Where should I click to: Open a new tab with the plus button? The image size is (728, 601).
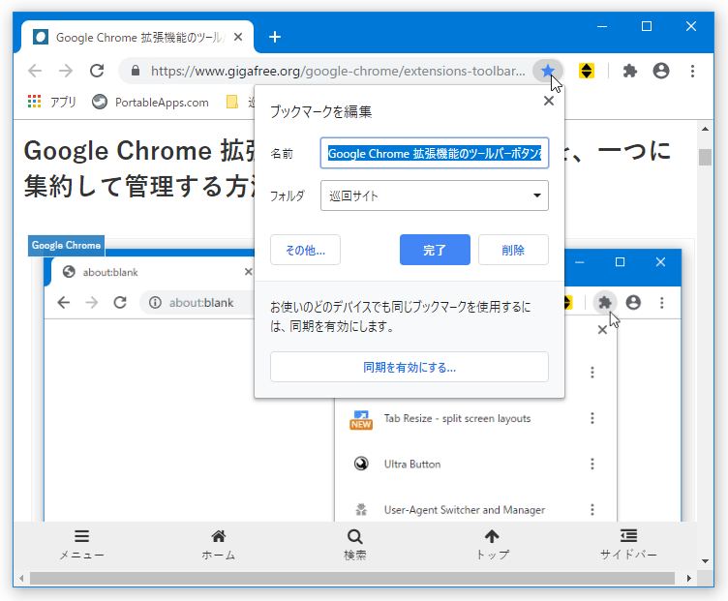pyautogui.click(x=275, y=37)
